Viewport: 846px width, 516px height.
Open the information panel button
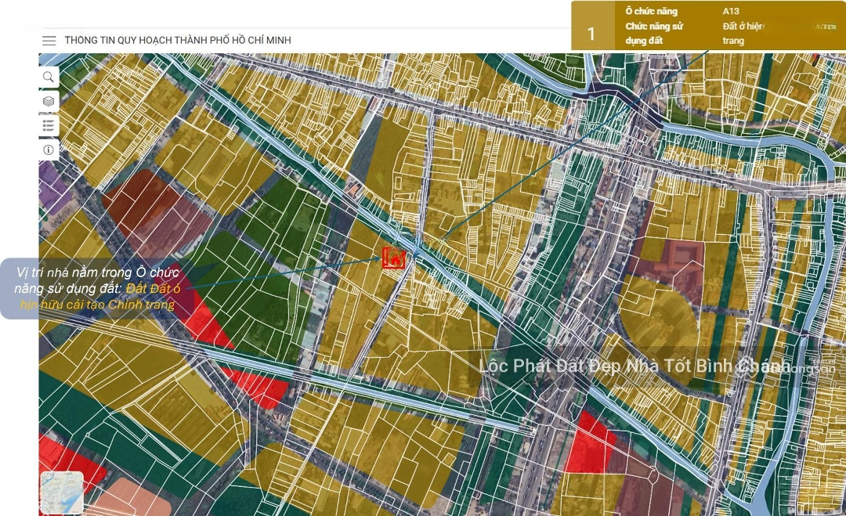pos(49,150)
